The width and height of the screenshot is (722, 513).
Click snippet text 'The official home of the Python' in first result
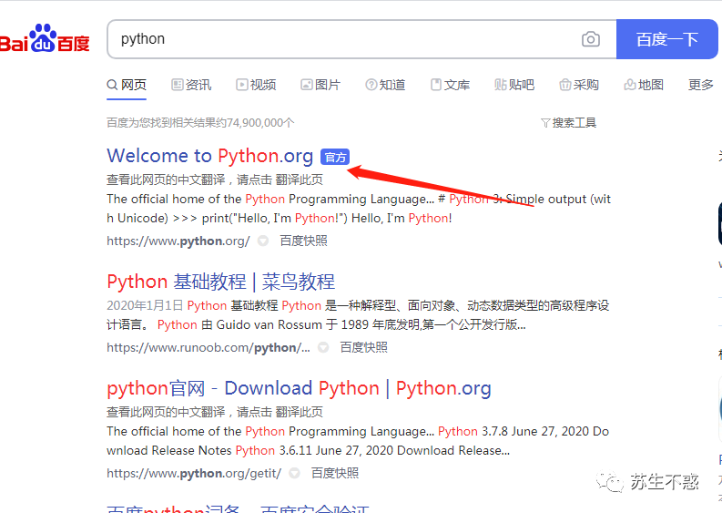click(x=196, y=200)
